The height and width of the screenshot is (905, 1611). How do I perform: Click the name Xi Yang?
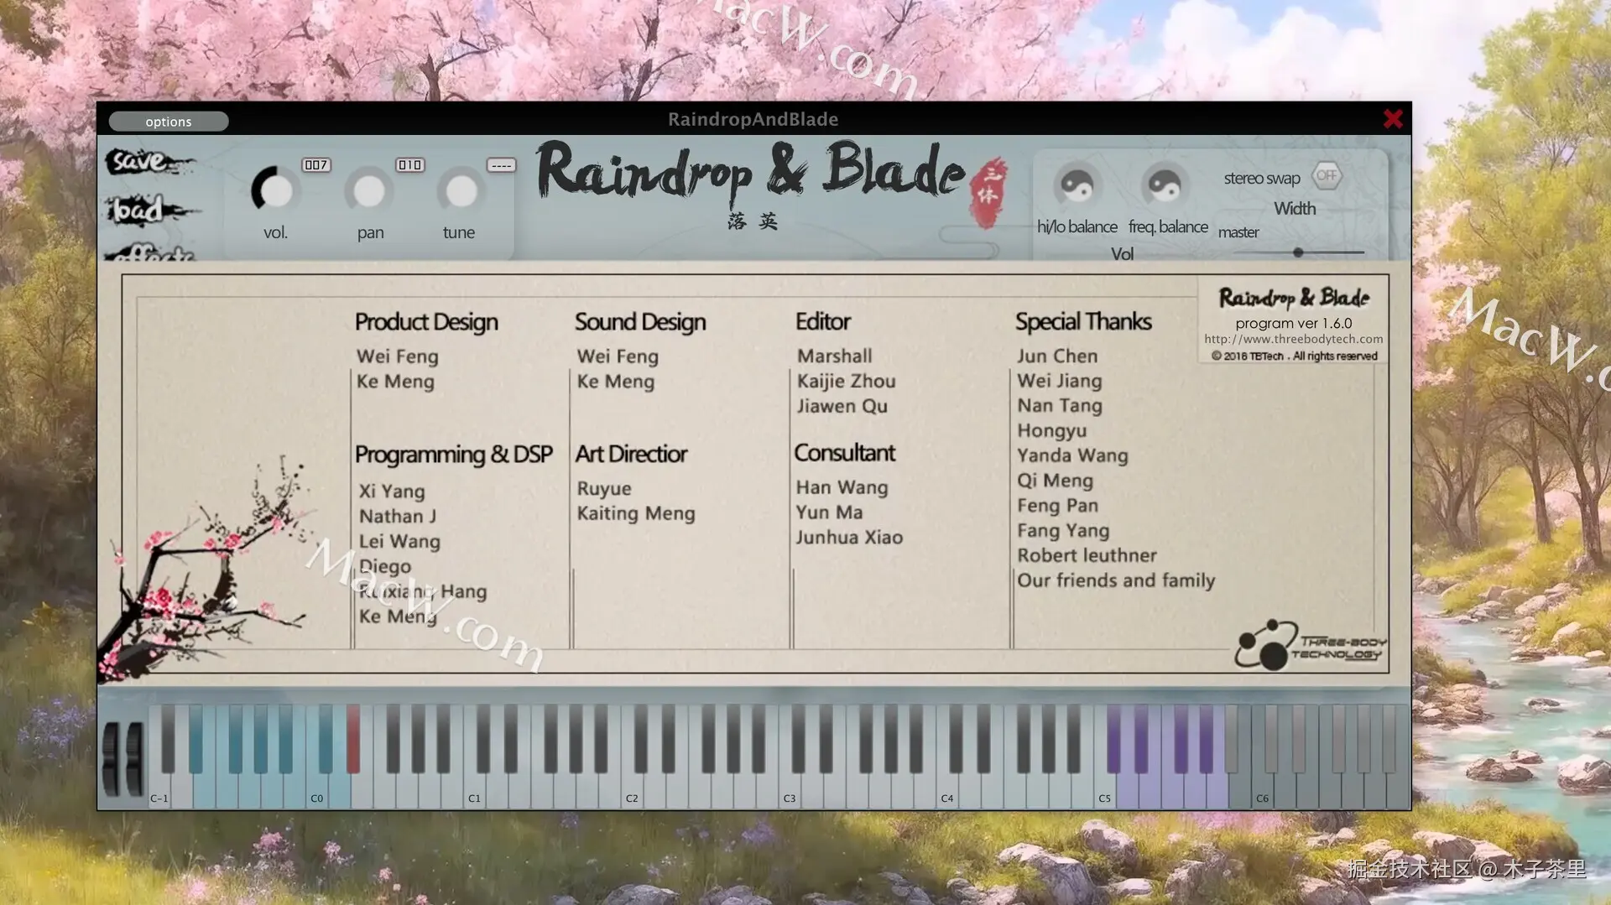click(392, 492)
